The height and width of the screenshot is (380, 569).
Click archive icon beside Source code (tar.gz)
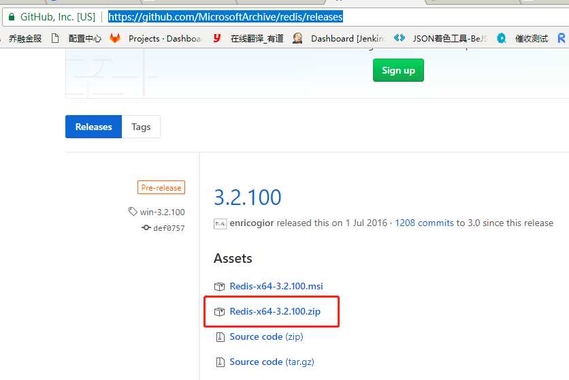(x=220, y=362)
